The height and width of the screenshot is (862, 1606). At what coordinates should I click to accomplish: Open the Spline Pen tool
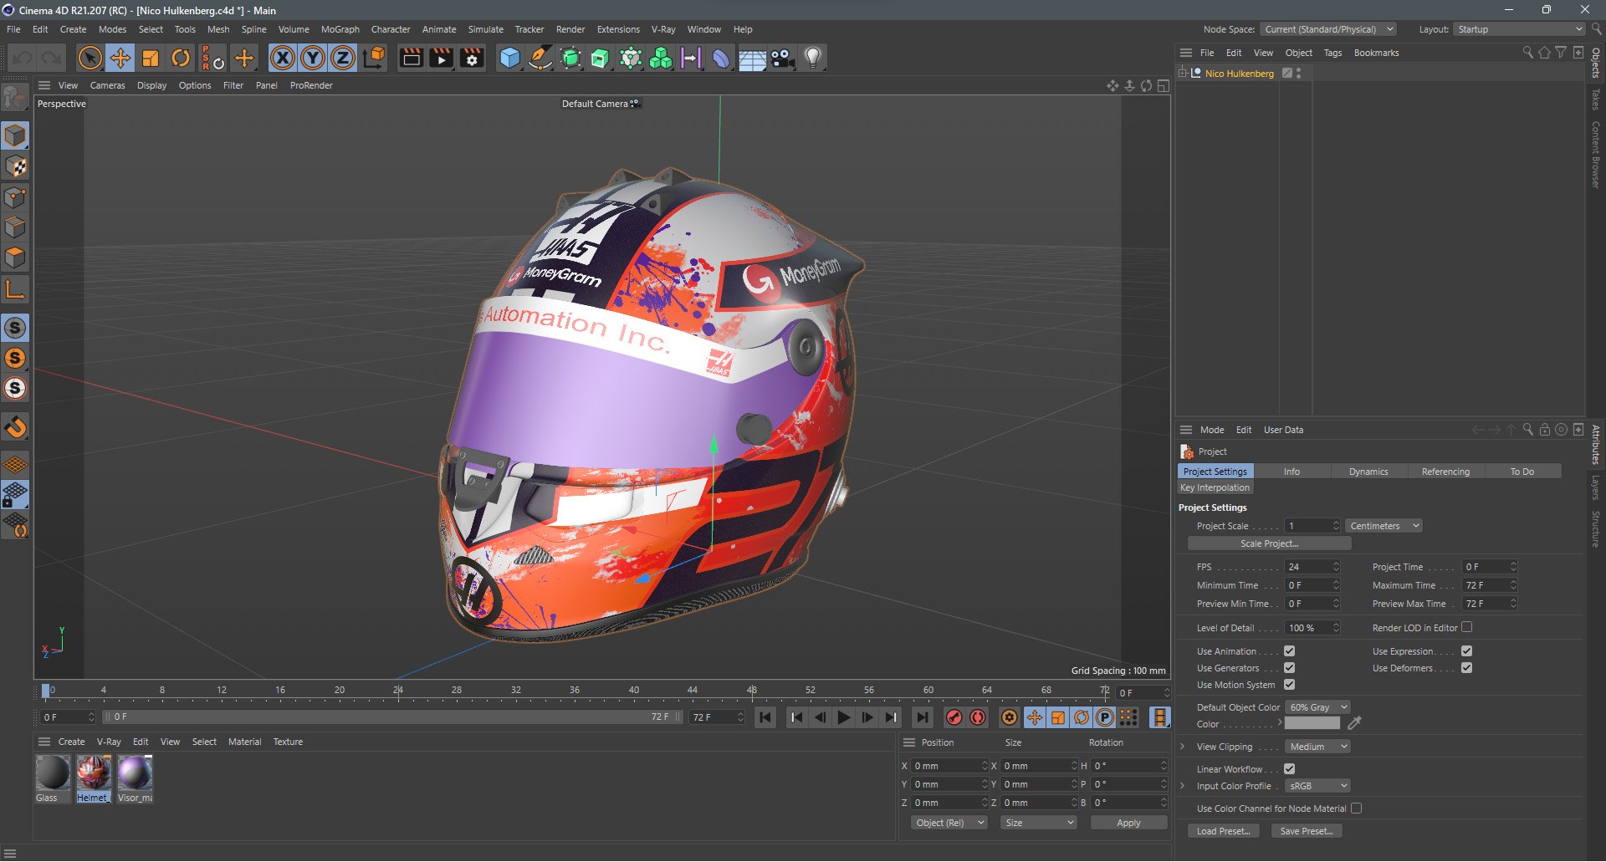[540, 58]
